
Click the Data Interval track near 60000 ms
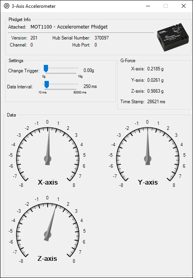tap(75, 84)
